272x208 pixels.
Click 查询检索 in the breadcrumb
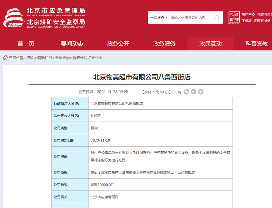click(62, 58)
